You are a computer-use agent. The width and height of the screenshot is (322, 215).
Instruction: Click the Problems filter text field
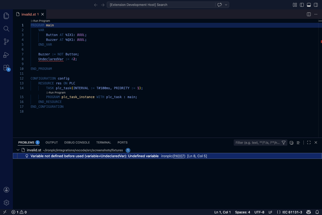(257, 142)
